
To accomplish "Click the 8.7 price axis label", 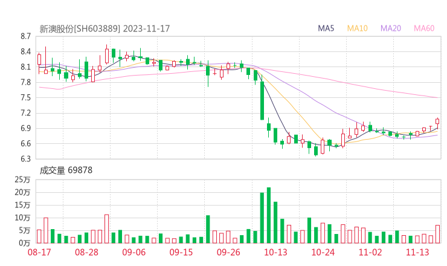I will point(25,36).
